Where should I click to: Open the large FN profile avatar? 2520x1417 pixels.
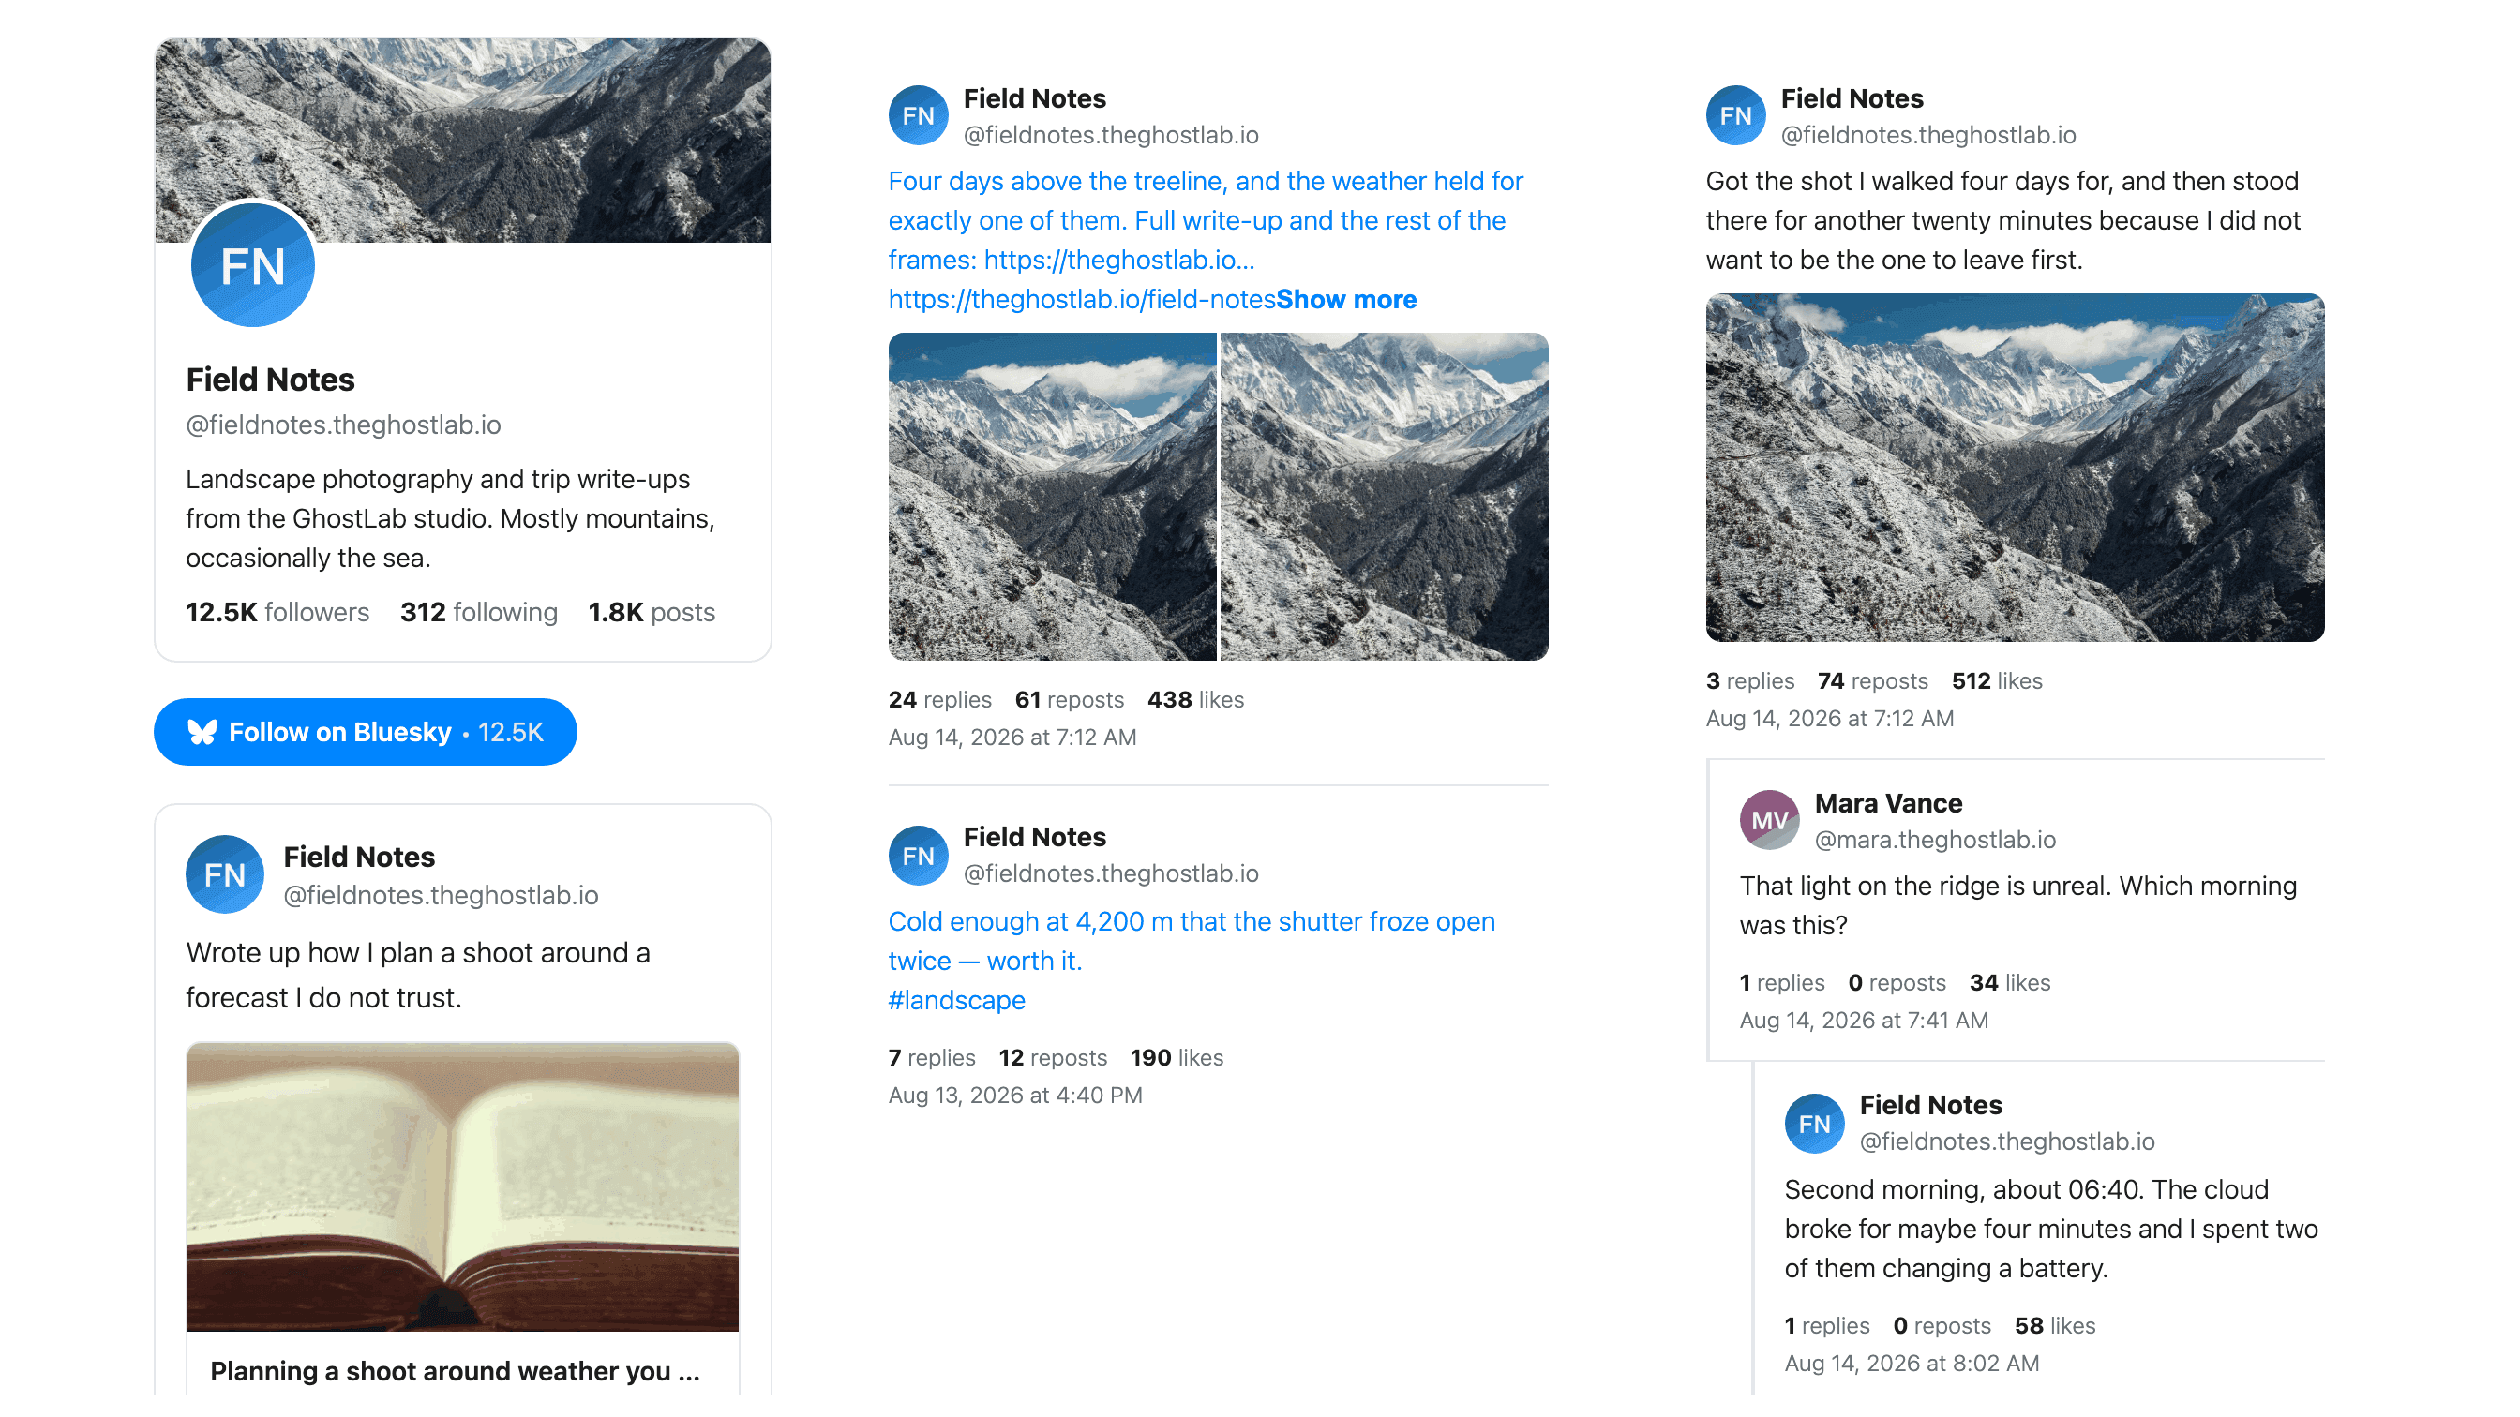pyautogui.click(x=252, y=265)
